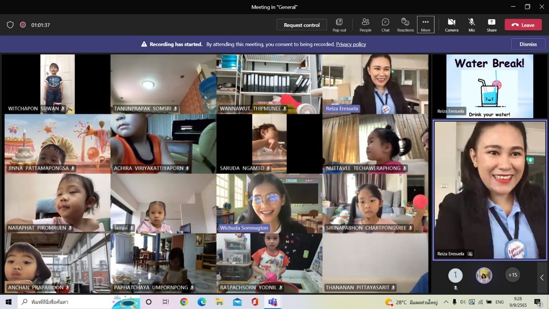Select WANNAWUT THIPMUNEE video tile

coord(269,84)
